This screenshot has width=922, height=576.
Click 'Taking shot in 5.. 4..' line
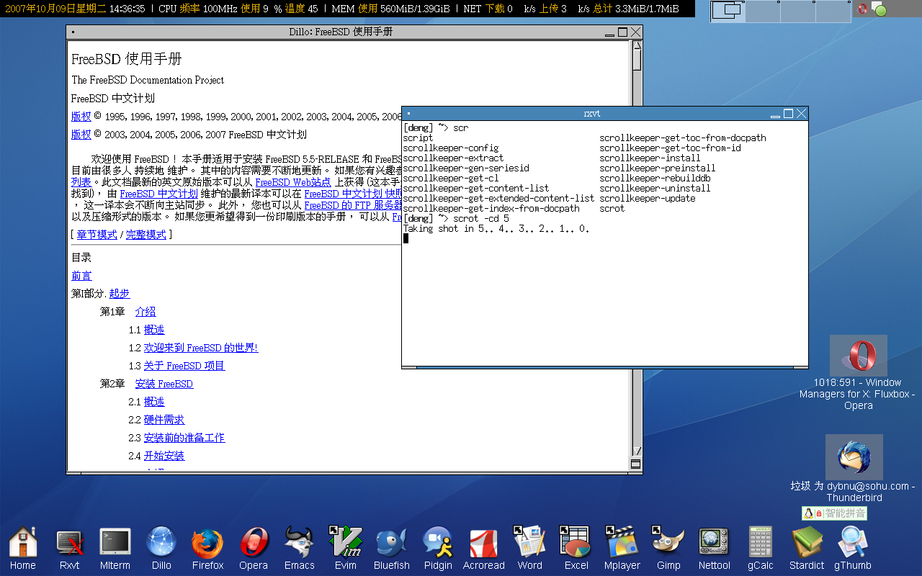click(496, 228)
